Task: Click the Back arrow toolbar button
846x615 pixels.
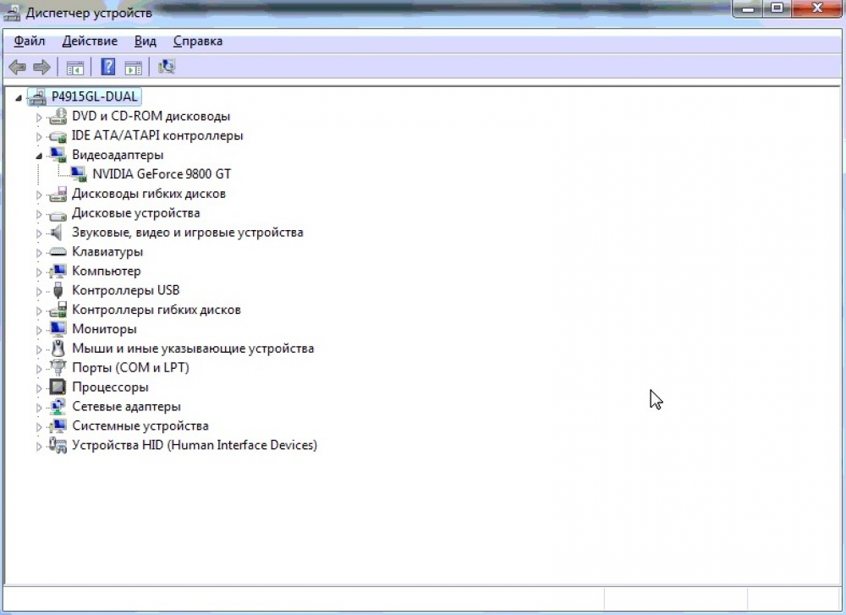Action: (x=17, y=68)
